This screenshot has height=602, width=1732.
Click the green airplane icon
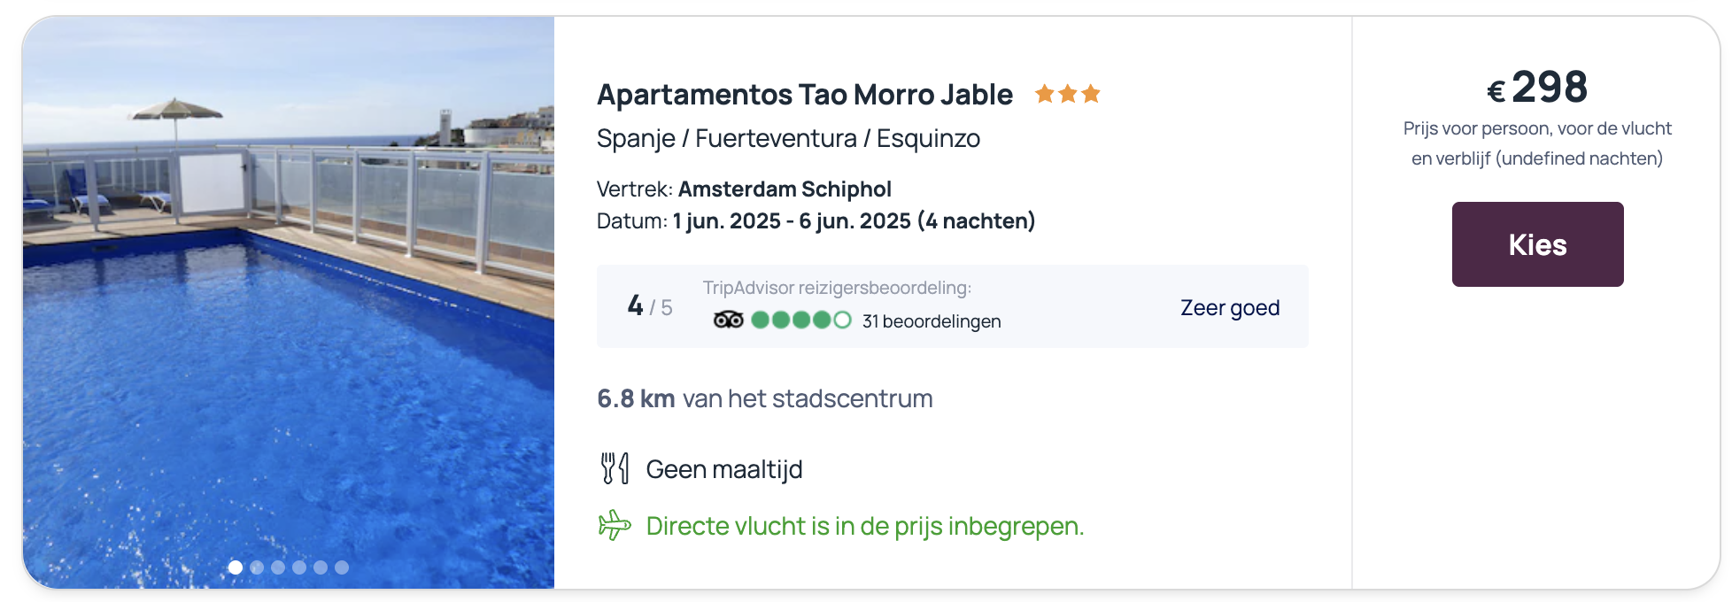coord(615,525)
